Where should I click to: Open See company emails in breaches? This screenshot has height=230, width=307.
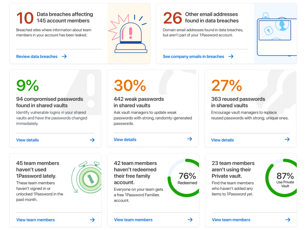[x=193, y=56]
